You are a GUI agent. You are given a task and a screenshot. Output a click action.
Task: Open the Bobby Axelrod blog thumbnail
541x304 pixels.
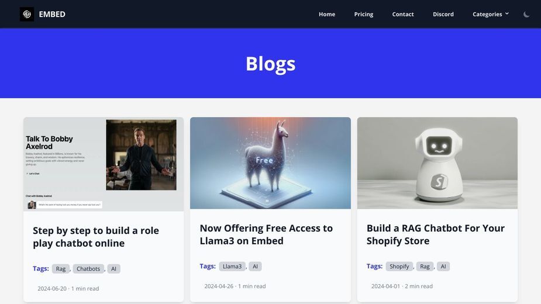pyautogui.click(x=104, y=164)
